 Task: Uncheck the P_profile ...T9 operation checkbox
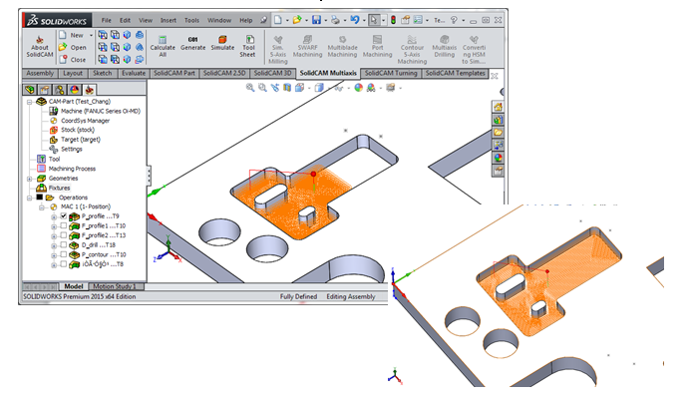pos(64,216)
